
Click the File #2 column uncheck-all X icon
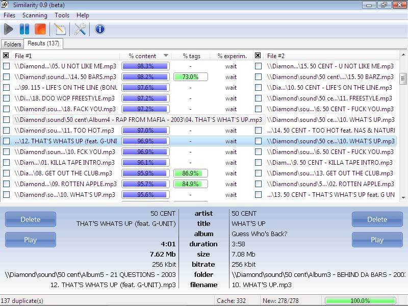click(258, 56)
